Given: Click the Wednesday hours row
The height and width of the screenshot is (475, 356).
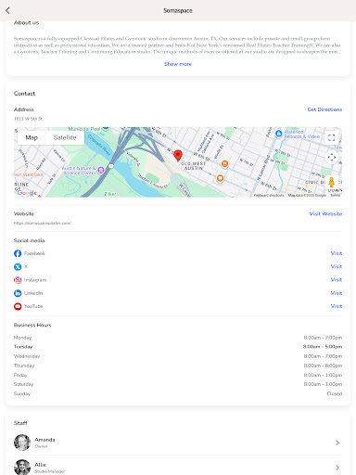Looking at the screenshot, I should [x=178, y=356].
